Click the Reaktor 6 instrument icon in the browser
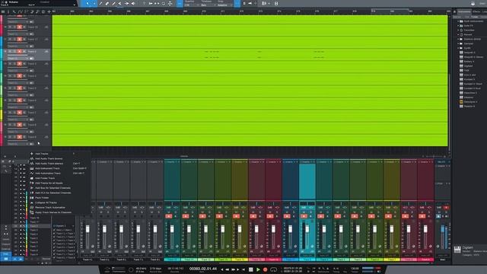487x274 pixels. click(x=461, y=107)
